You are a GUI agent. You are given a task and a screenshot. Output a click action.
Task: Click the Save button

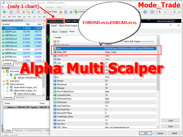pyautogui.click(x=170, y=126)
